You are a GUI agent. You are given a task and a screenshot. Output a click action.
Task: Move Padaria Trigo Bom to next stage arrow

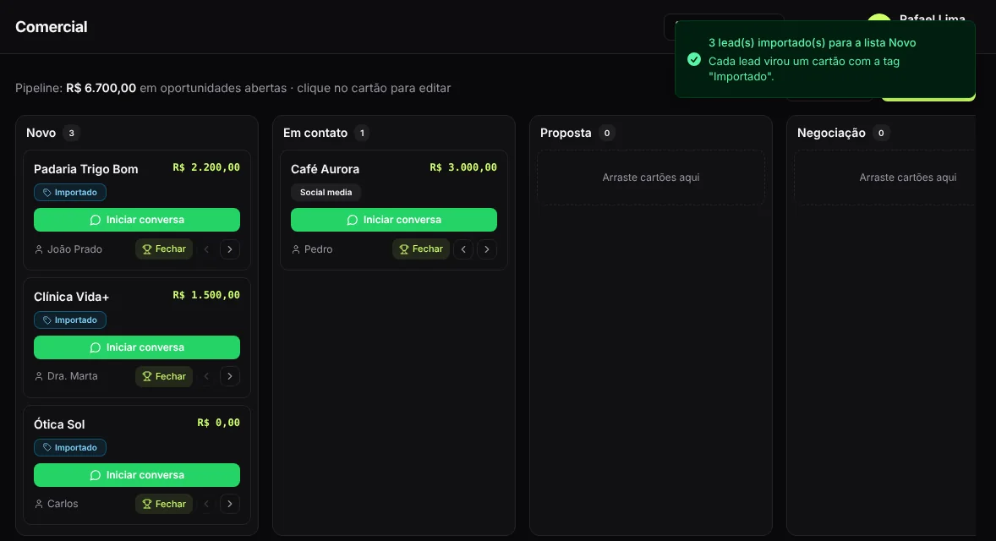[x=230, y=249]
